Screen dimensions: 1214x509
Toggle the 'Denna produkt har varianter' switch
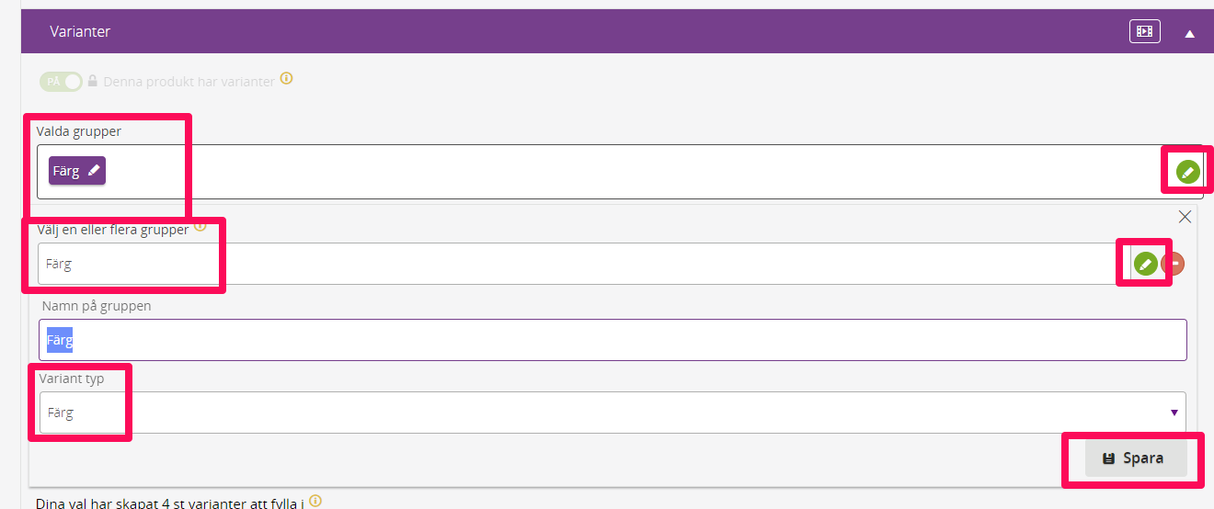(61, 81)
